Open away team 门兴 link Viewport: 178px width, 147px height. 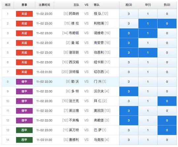(98, 82)
